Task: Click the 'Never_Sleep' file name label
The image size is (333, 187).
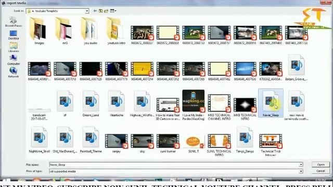Action: pos(271,115)
